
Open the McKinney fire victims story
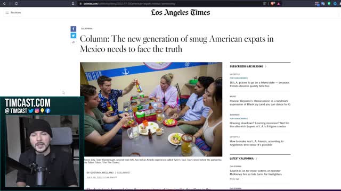256,172
